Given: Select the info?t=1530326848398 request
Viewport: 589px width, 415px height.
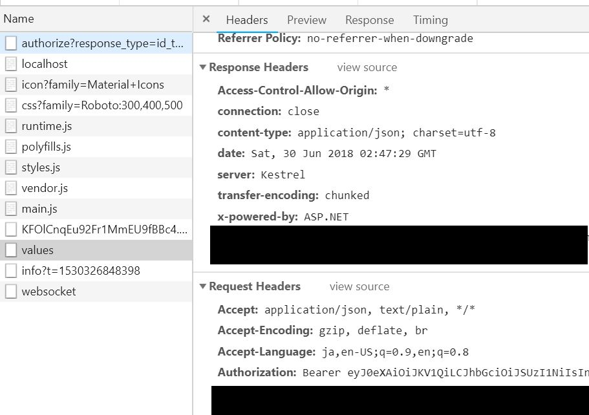Looking at the screenshot, I should click(96, 270).
